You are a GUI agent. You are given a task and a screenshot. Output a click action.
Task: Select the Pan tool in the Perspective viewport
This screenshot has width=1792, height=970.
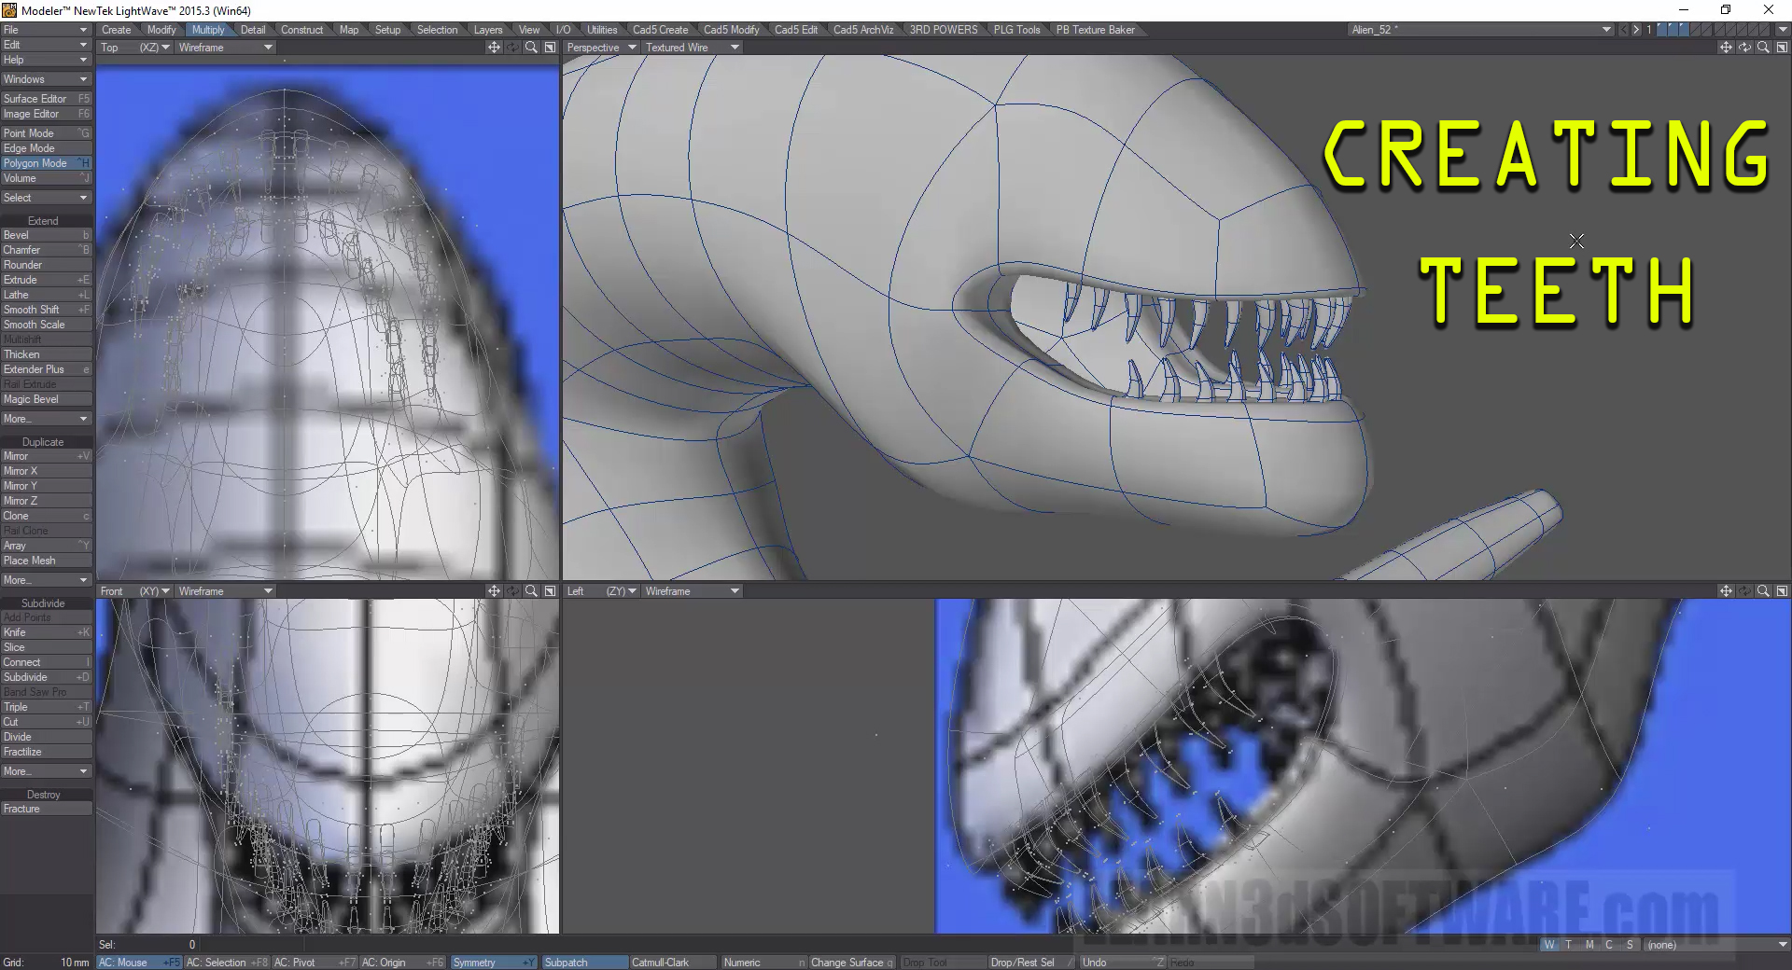(1726, 47)
